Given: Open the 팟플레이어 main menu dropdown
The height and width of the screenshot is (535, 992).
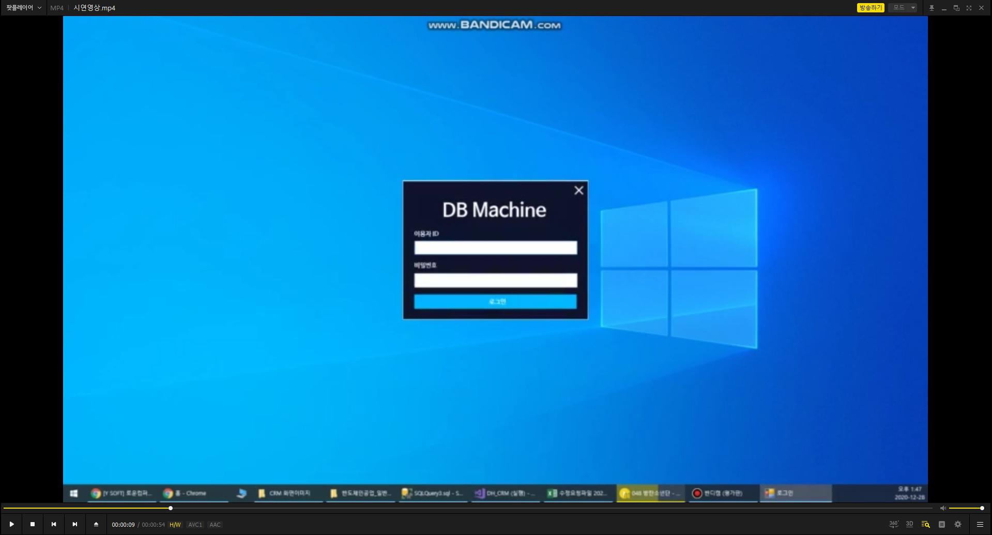Looking at the screenshot, I should click(x=24, y=8).
